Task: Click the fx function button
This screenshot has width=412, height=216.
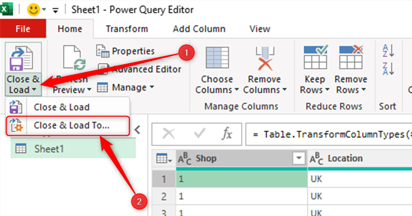Action: click(x=227, y=134)
